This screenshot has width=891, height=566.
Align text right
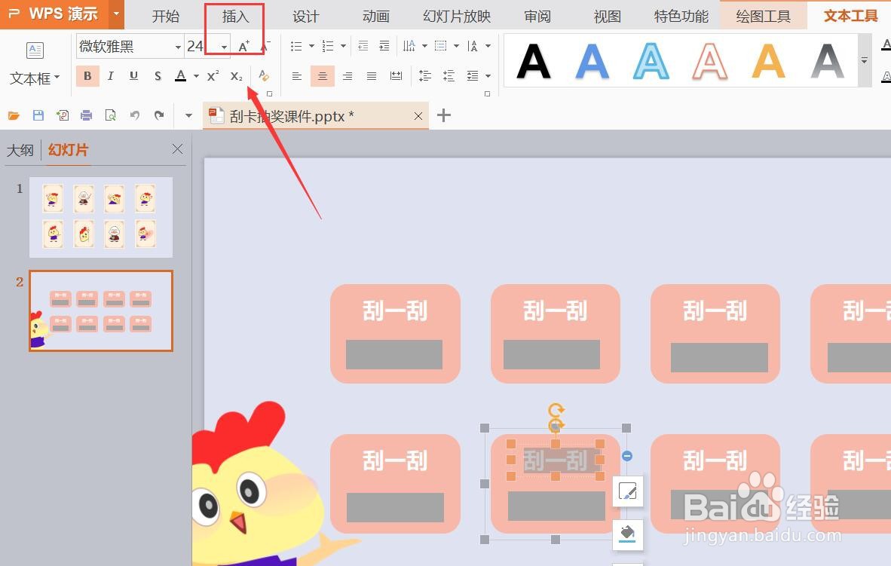pyautogui.click(x=348, y=75)
